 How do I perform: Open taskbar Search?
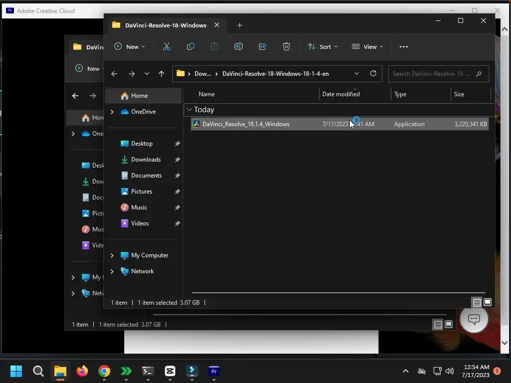coord(38,371)
